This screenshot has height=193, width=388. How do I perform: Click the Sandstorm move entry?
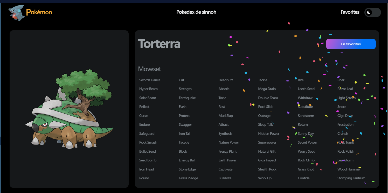(306, 116)
